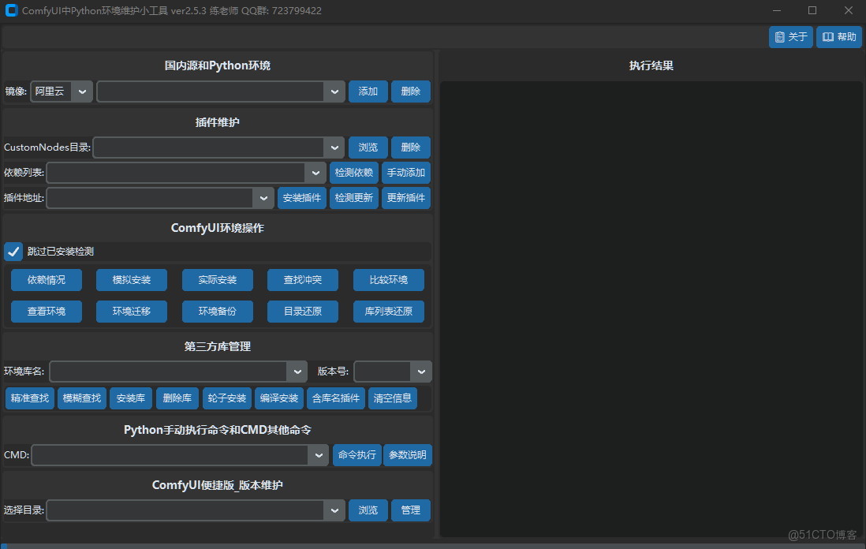Expand the CustomNodes目录 dropdown
This screenshot has width=866, height=549.
[334, 147]
